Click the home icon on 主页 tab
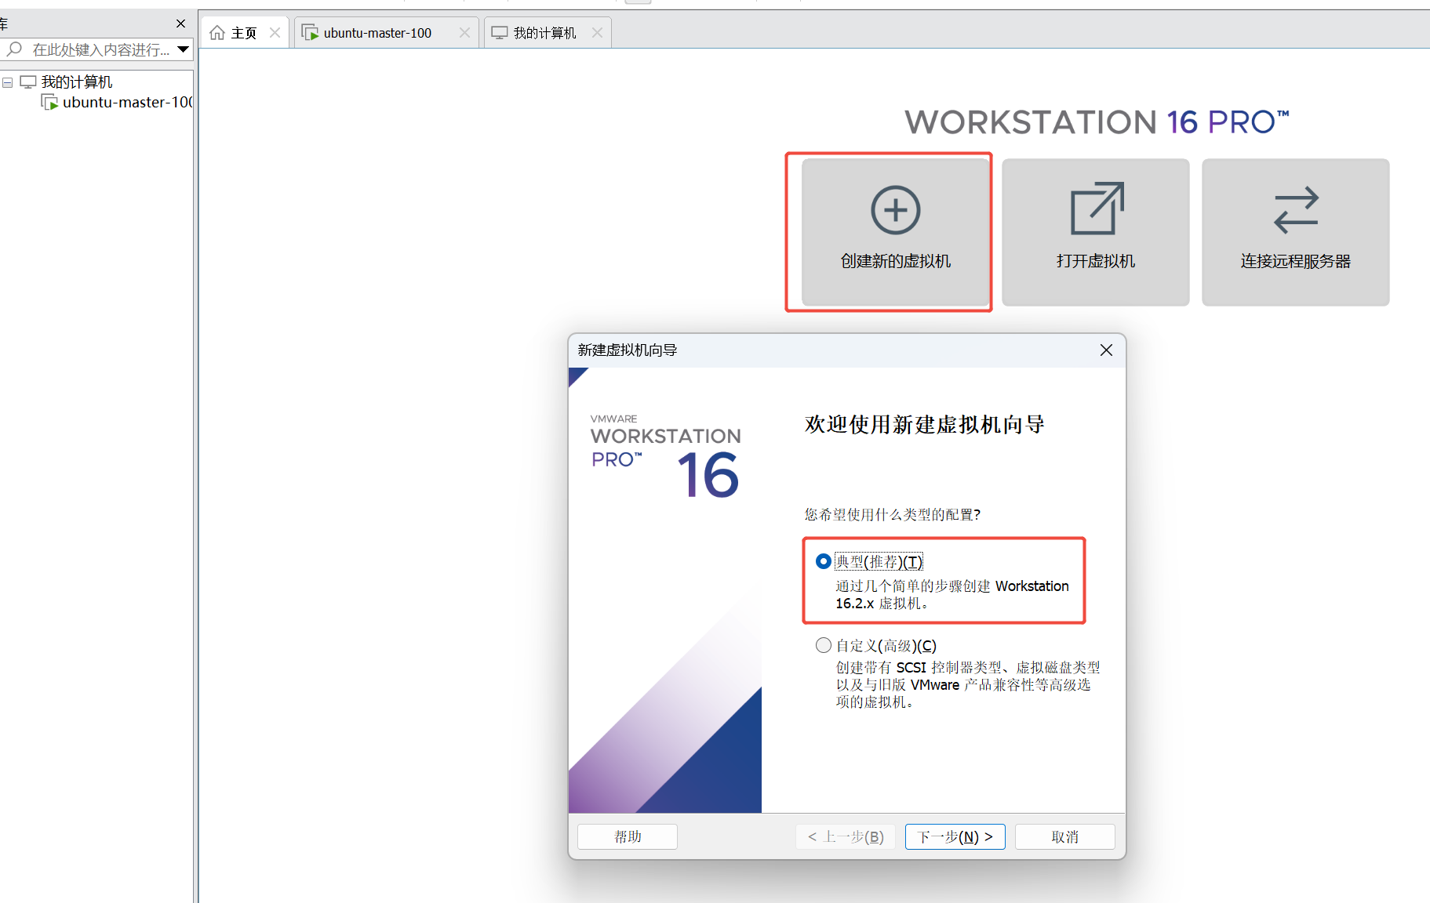The width and height of the screenshot is (1430, 903). 217,33
